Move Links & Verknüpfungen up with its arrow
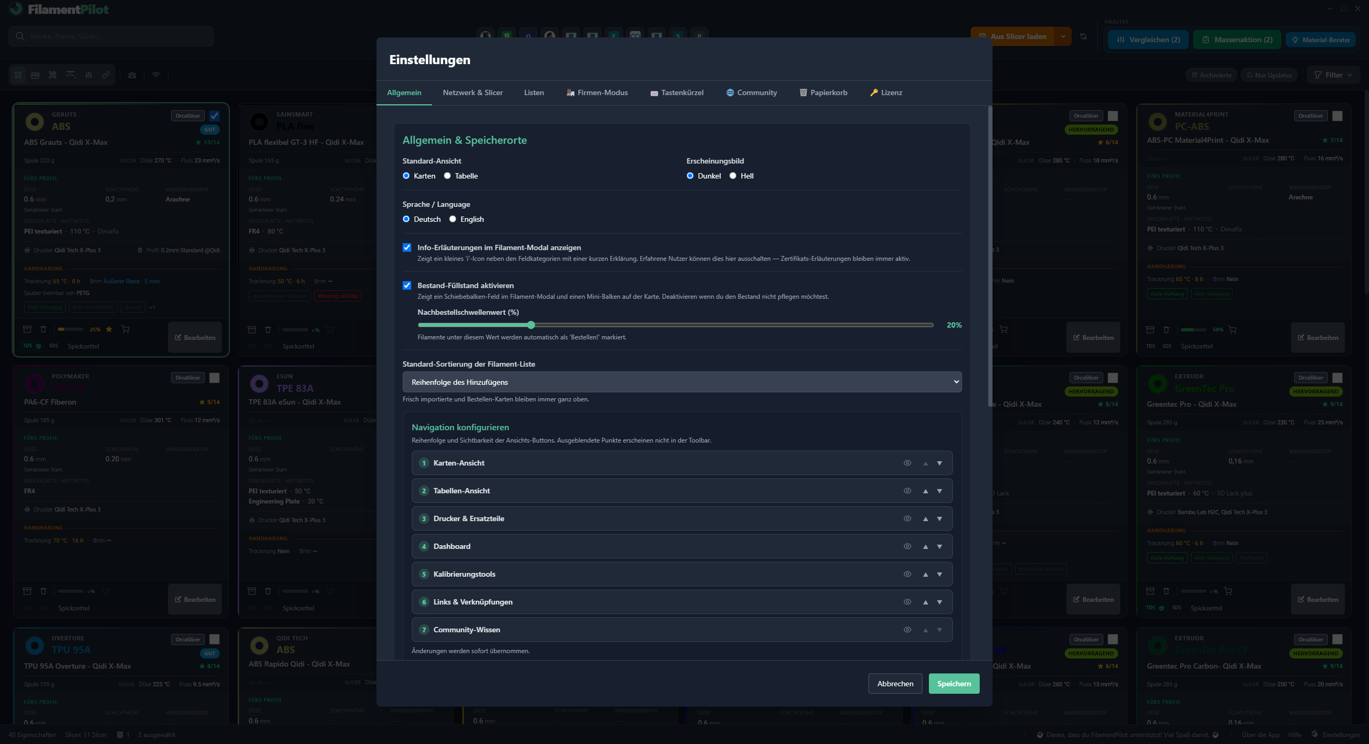The width and height of the screenshot is (1369, 744). [x=925, y=602]
